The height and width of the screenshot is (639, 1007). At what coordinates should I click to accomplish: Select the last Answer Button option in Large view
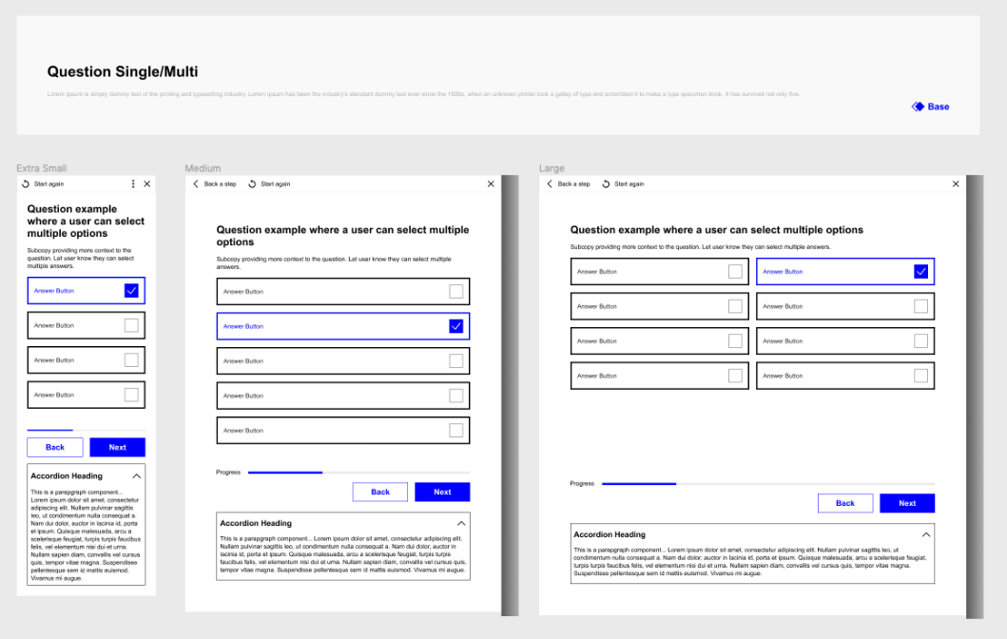pos(844,375)
